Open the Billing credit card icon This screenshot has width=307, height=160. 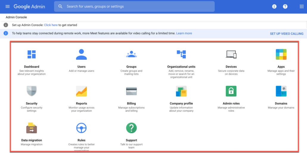point(131,91)
